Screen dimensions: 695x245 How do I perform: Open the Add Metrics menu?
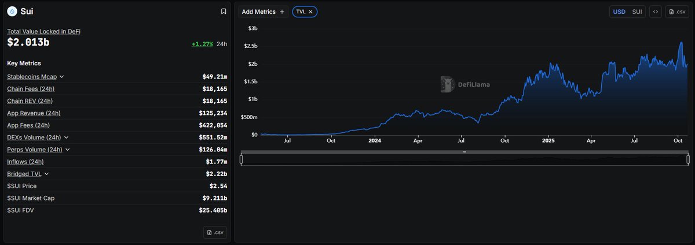pos(263,12)
